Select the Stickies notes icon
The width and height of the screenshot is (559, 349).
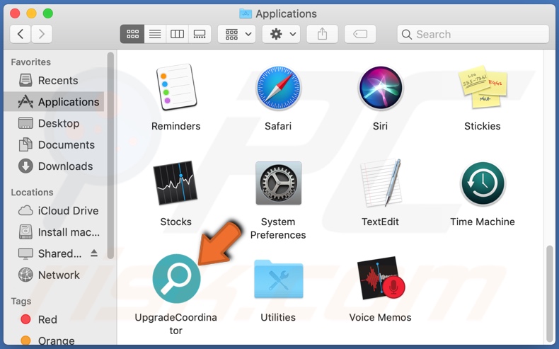click(x=483, y=86)
